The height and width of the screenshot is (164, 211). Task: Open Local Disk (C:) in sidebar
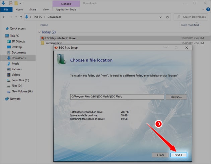click(x=20, y=80)
